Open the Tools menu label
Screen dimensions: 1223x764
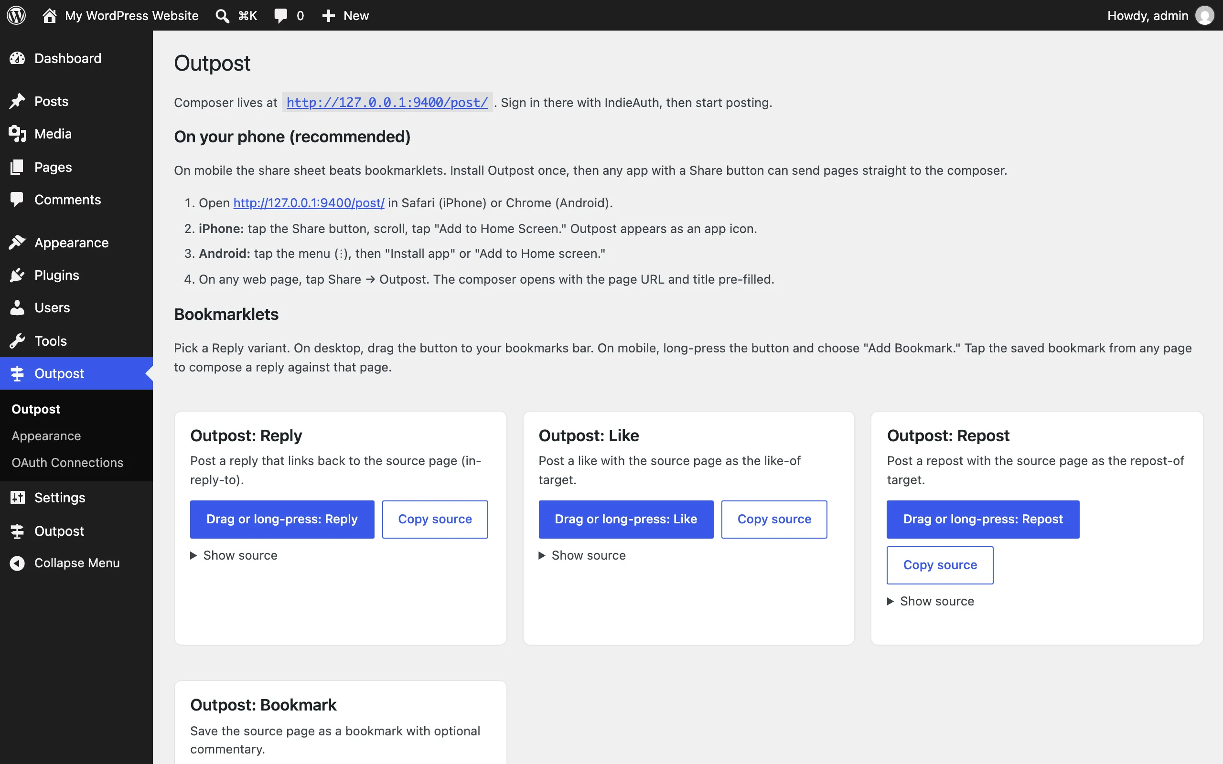51,341
